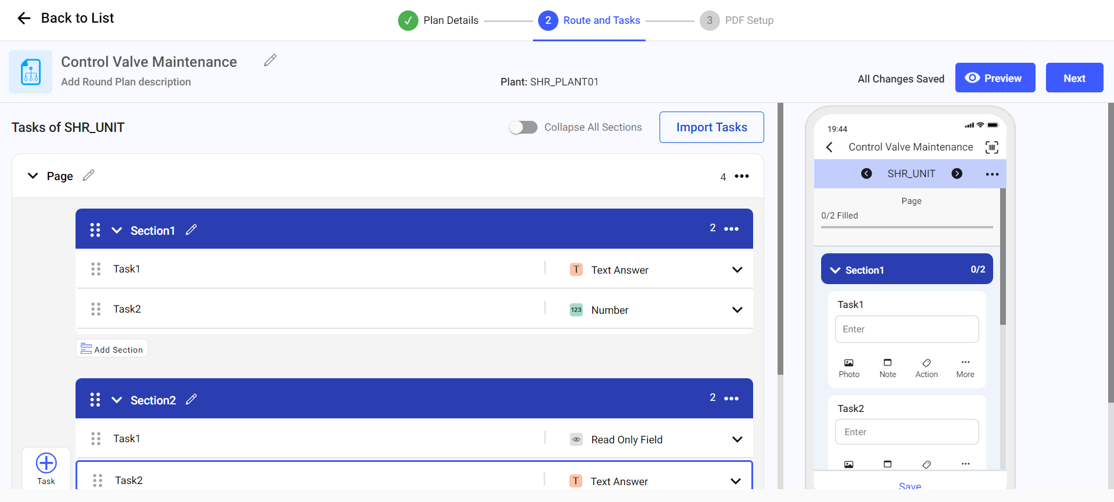Open the Number response type dropdown

tap(737, 310)
